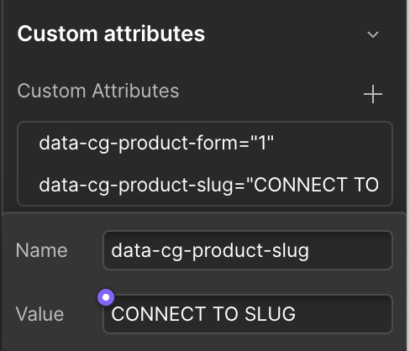Collapse the Custom attributes section chevron
The height and width of the screenshot is (351, 410).
point(373,34)
